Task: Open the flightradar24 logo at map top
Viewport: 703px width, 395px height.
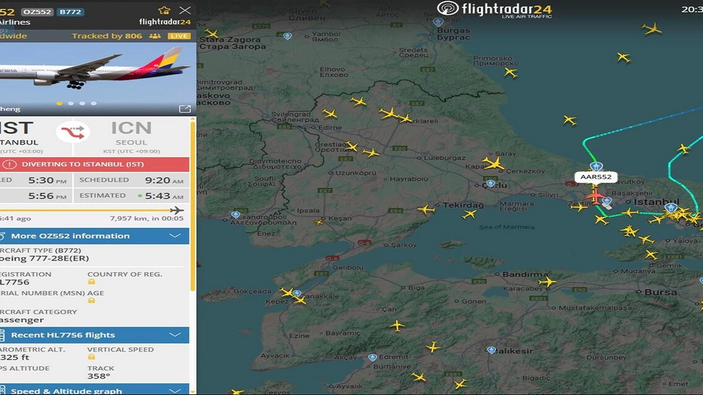Action: pos(494,9)
